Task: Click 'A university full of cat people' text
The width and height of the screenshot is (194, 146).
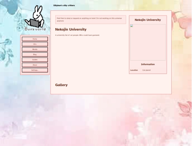Action: pyautogui.click(x=77, y=35)
